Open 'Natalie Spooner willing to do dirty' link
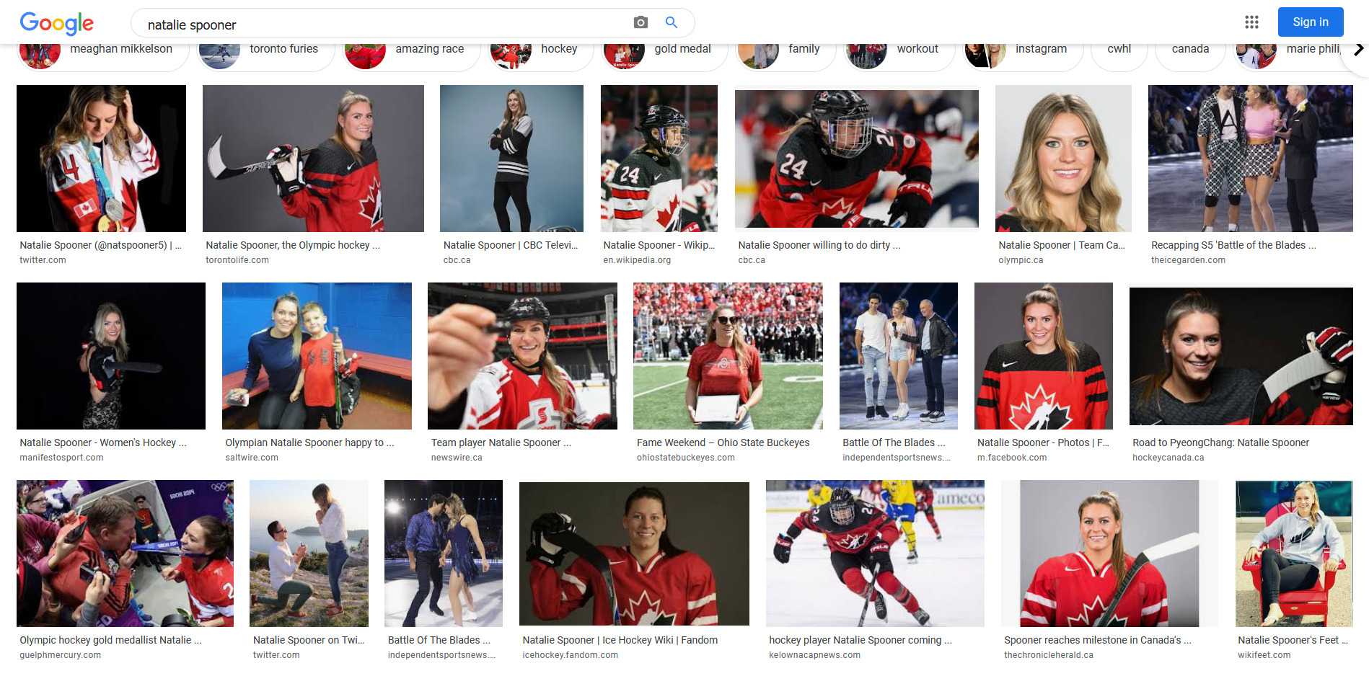Screen dimensions: 1369x676 coord(819,246)
